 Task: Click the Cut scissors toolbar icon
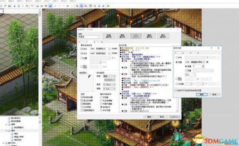[x=15, y=6]
